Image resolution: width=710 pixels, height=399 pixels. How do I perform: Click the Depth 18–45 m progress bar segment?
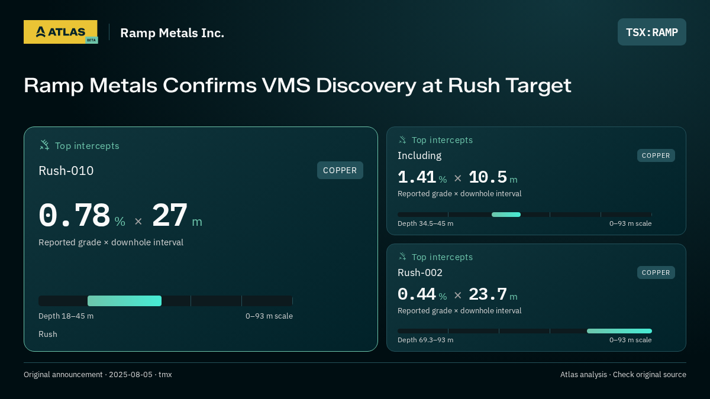(124, 301)
